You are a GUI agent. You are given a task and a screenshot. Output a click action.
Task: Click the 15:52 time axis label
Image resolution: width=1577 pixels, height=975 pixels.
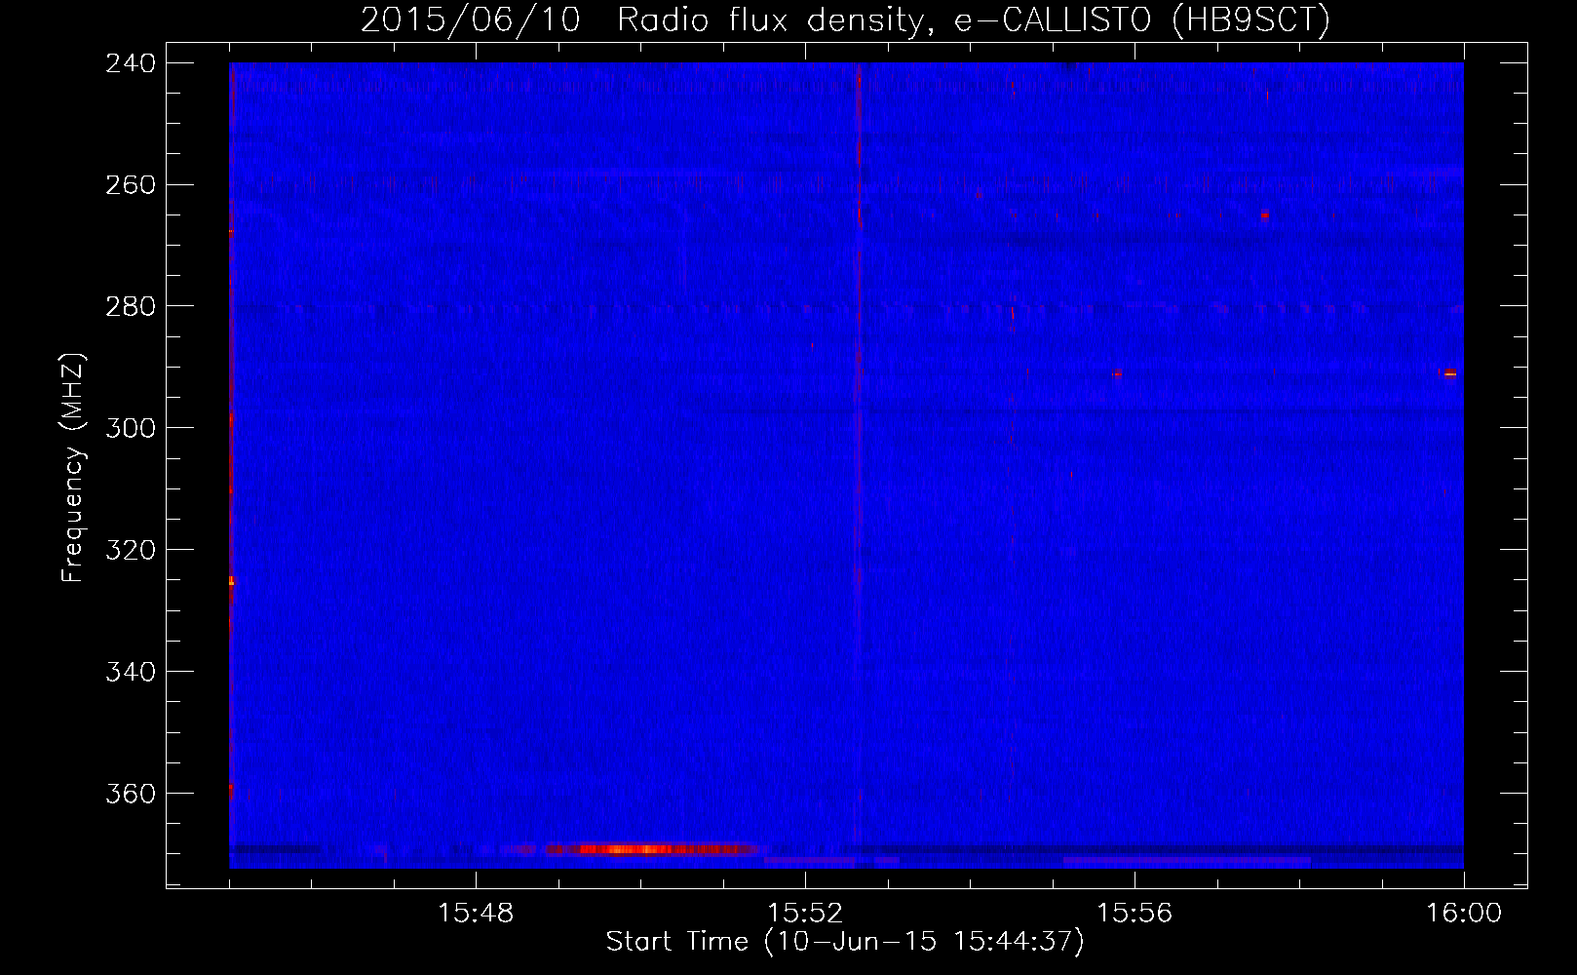point(805,914)
